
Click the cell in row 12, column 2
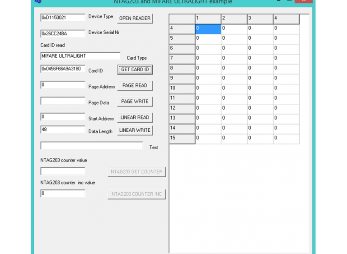click(x=234, y=109)
